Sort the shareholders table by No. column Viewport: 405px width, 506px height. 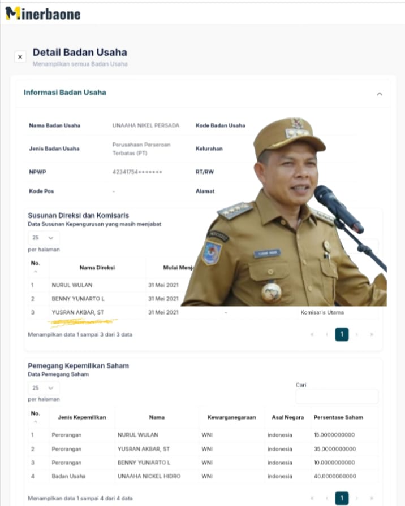[36, 417]
